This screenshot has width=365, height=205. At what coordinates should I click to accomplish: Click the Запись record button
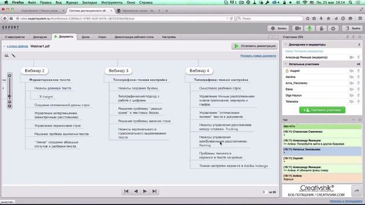pyautogui.click(x=278, y=28)
